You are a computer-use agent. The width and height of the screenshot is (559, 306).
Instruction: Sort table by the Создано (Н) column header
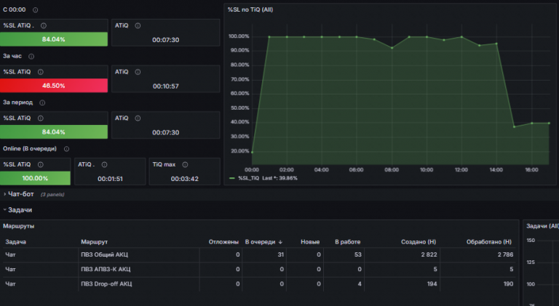(419, 242)
